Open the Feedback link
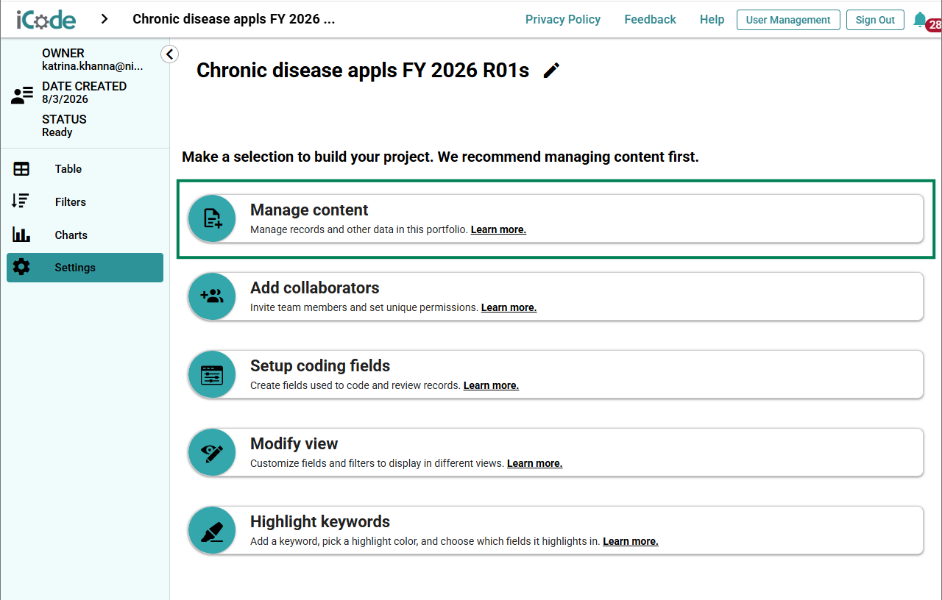942x600 pixels. (650, 20)
